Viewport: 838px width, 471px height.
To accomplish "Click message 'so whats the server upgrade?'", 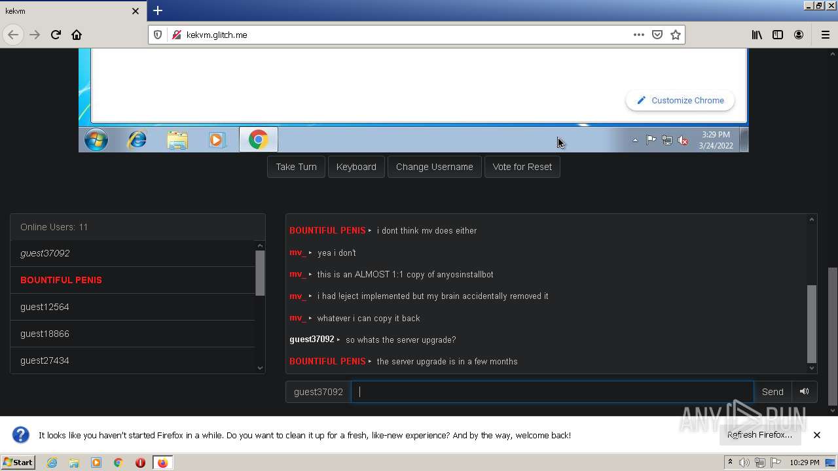I will pos(401,340).
